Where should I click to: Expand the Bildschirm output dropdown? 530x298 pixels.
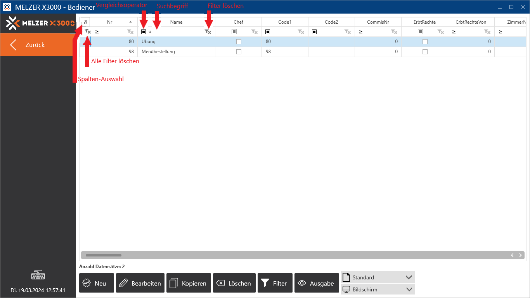(x=408, y=289)
